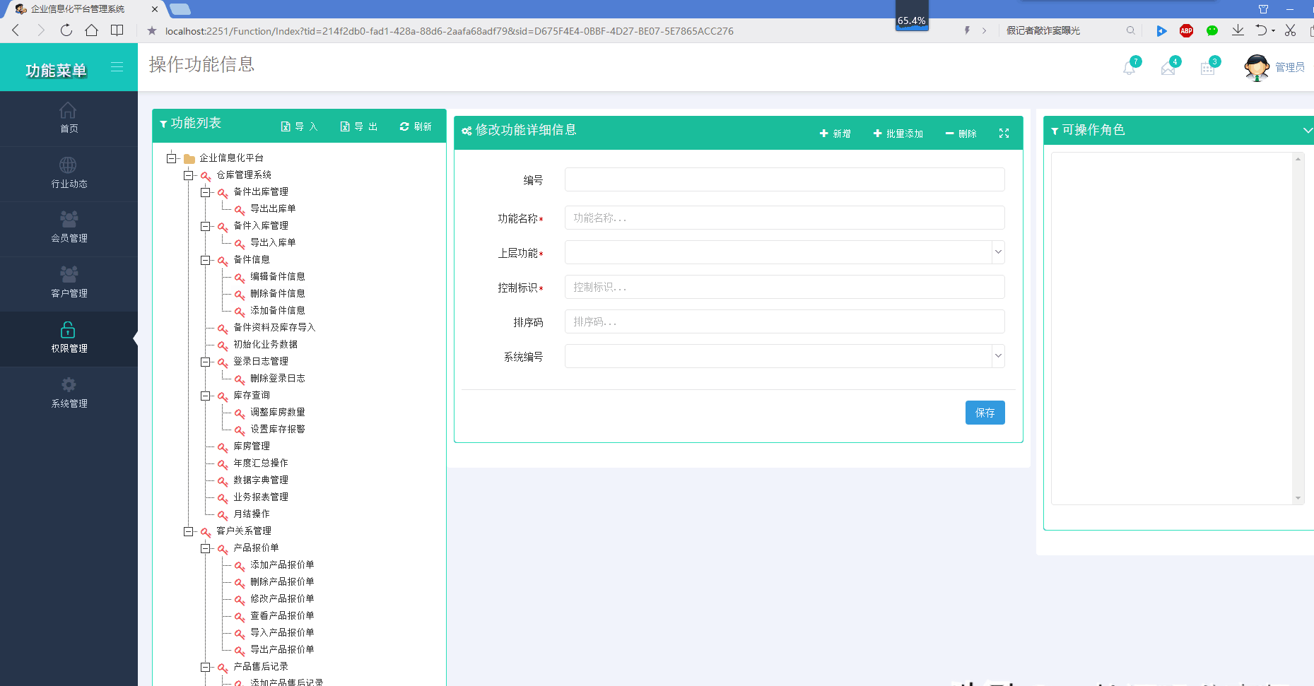
Task: Collapse the 库存查询 tree node
Action: tap(205, 396)
